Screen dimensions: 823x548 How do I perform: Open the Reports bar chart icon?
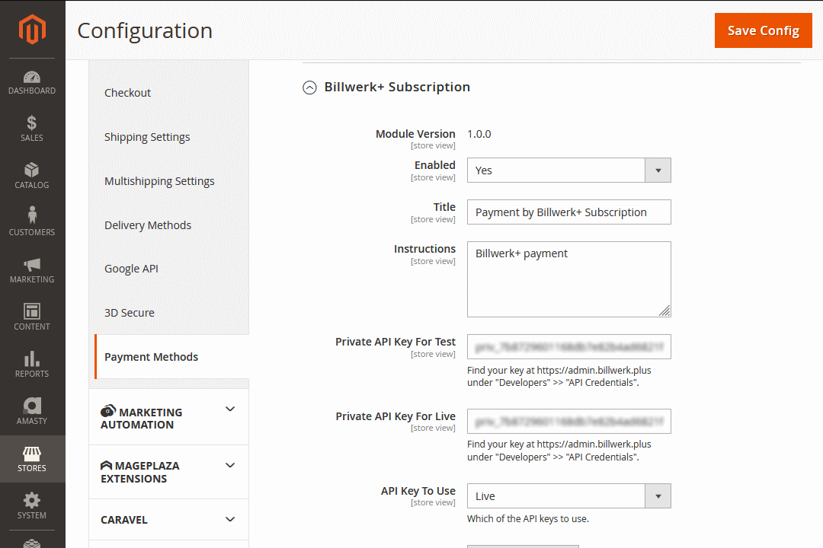tap(32, 358)
